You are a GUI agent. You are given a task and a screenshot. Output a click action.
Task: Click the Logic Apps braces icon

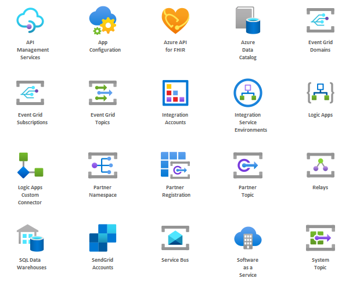[321, 93]
